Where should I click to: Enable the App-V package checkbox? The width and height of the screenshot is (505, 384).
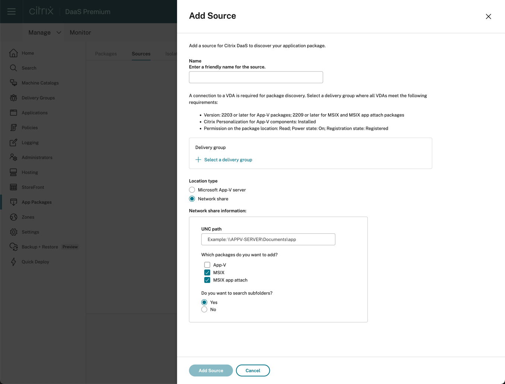pyautogui.click(x=207, y=265)
